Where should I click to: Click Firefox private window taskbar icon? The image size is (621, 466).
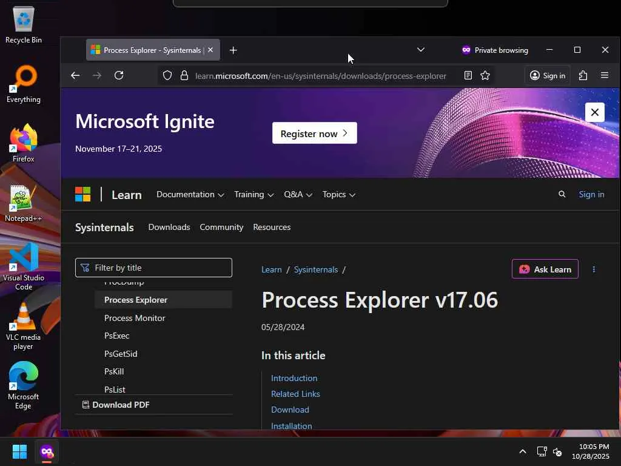tap(47, 451)
